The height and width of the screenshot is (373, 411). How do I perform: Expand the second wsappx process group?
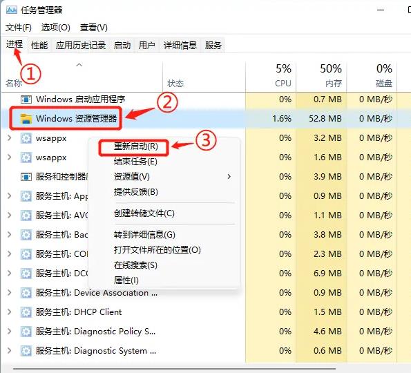[10, 157]
